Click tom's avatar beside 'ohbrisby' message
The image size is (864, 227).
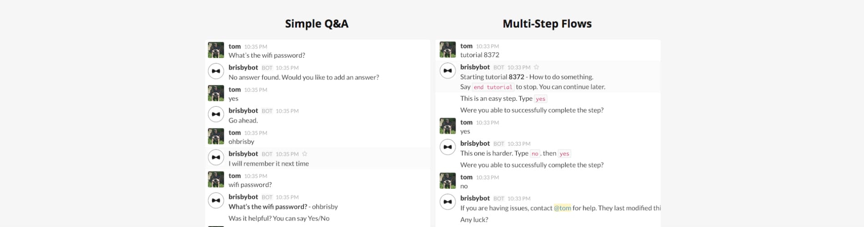click(x=216, y=136)
